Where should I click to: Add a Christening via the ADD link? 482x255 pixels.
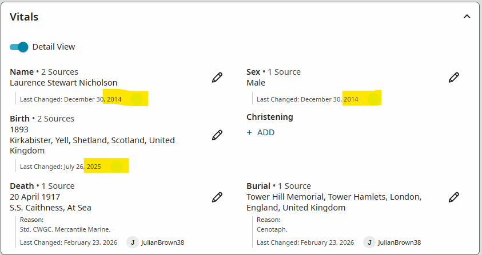tap(266, 132)
